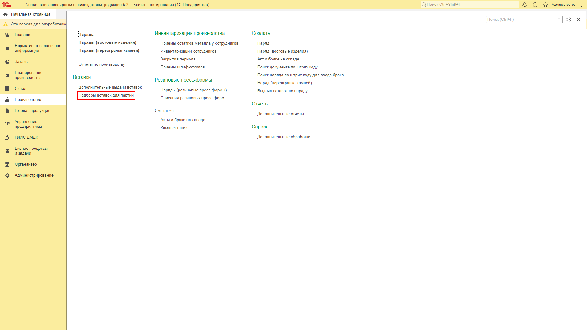The height and width of the screenshot is (330, 587).
Task: Click Главное section icon in sidebar
Action: (7, 35)
